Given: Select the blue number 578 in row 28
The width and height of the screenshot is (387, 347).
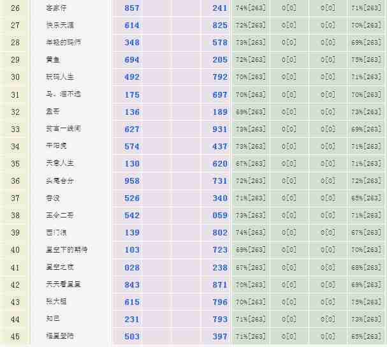Looking at the screenshot, I should [x=220, y=43].
